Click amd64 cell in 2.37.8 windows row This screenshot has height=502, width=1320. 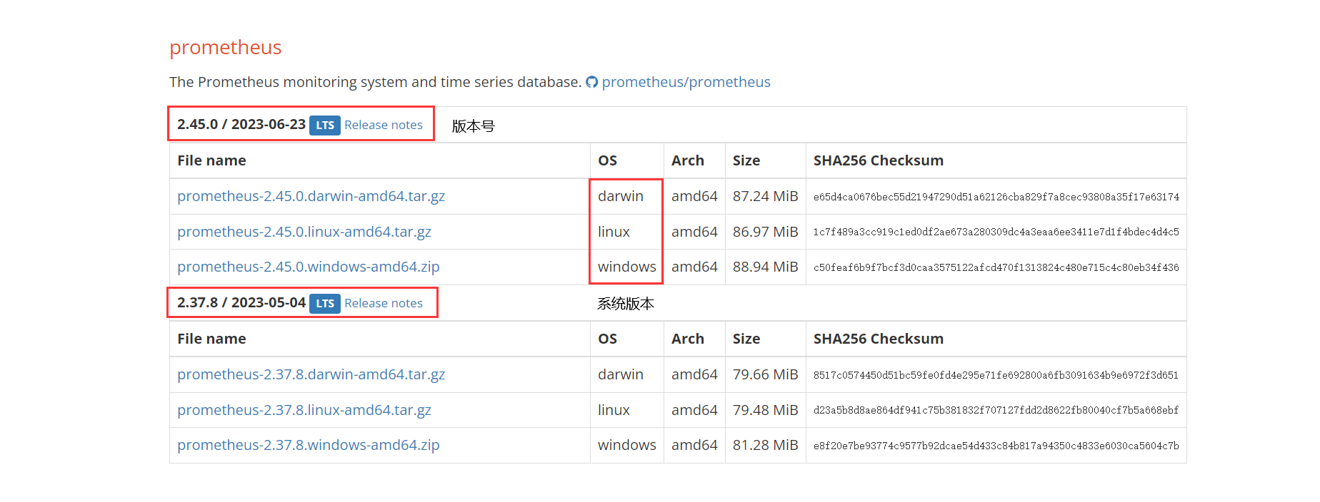tap(694, 445)
